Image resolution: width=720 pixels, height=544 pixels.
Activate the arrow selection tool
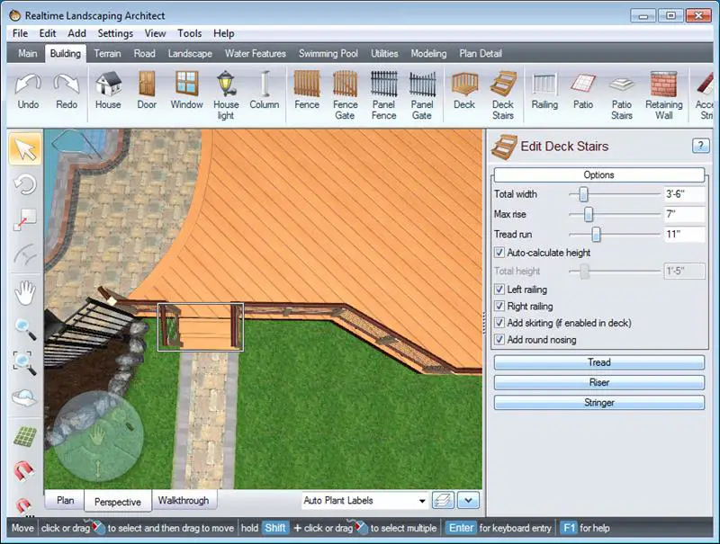[25, 149]
